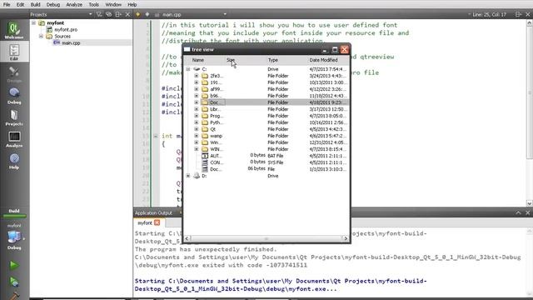Close the Projects side panel
The image size is (533, 300).
(x=127, y=14)
